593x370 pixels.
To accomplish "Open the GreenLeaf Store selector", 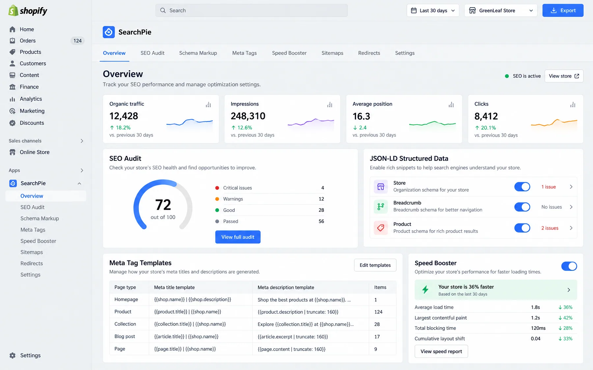I will [501, 11].
